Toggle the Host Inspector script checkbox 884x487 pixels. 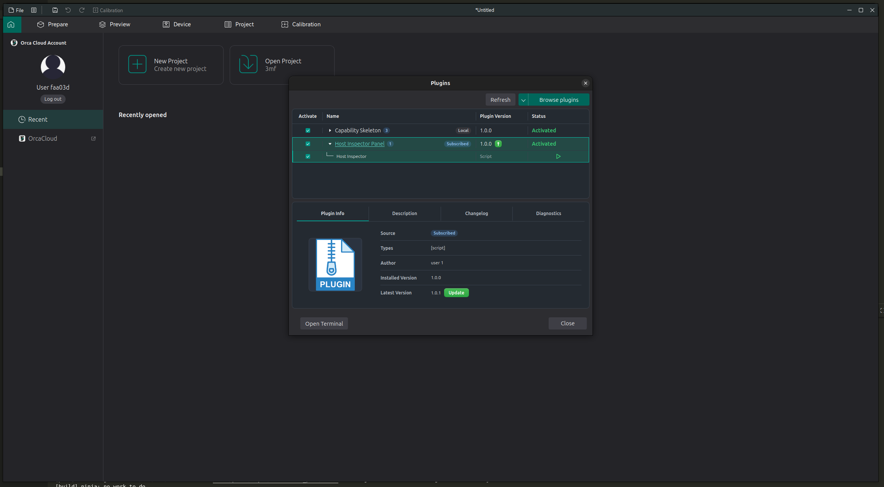[308, 156]
